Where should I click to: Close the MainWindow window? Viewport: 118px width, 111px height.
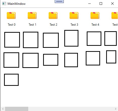[x=112, y=4]
